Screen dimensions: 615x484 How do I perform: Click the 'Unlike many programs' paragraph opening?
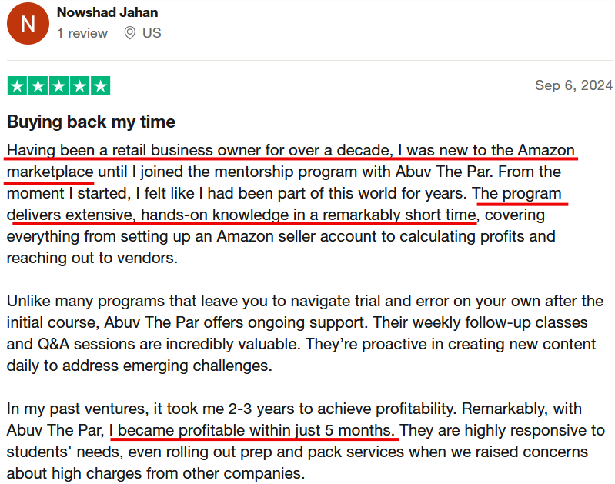86,301
